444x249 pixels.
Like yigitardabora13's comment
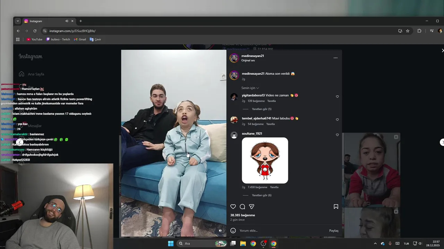(337, 97)
